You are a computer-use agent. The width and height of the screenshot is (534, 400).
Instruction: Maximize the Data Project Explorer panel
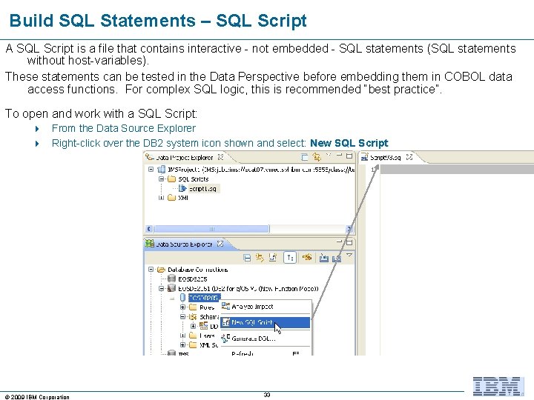coord(349,156)
